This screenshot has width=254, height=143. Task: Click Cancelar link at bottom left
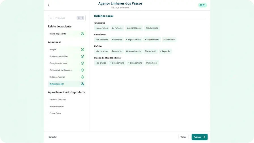pyautogui.click(x=52, y=137)
